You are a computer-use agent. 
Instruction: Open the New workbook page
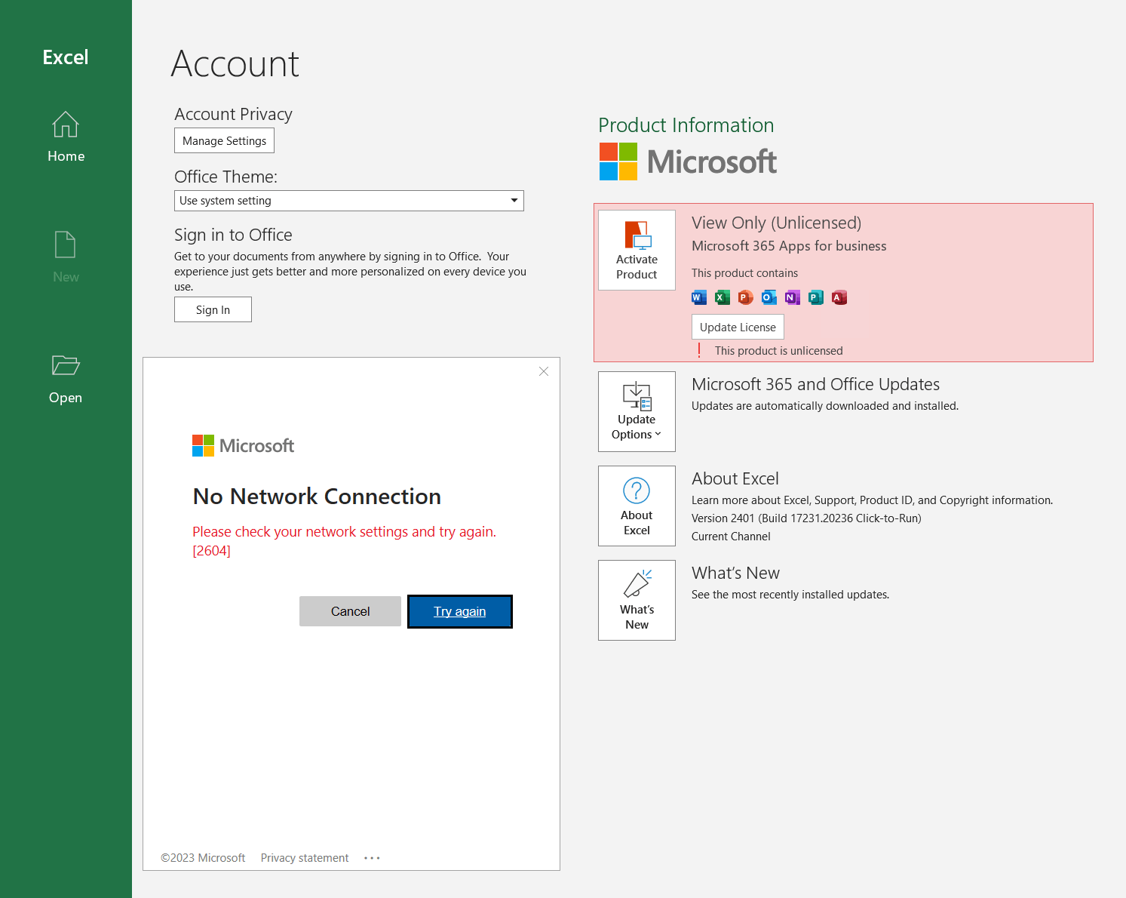(x=66, y=258)
